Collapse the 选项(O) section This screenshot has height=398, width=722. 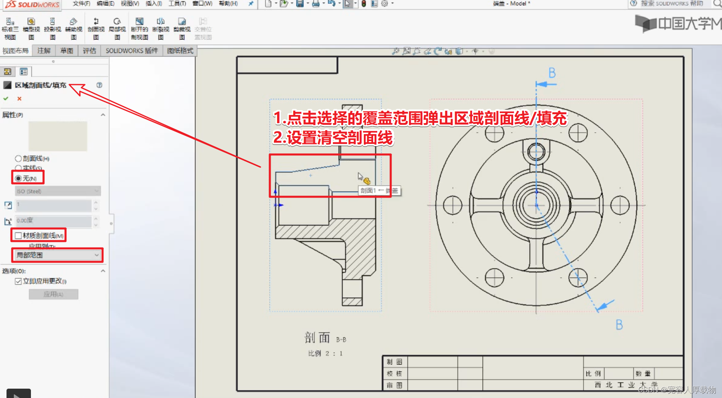pos(103,271)
